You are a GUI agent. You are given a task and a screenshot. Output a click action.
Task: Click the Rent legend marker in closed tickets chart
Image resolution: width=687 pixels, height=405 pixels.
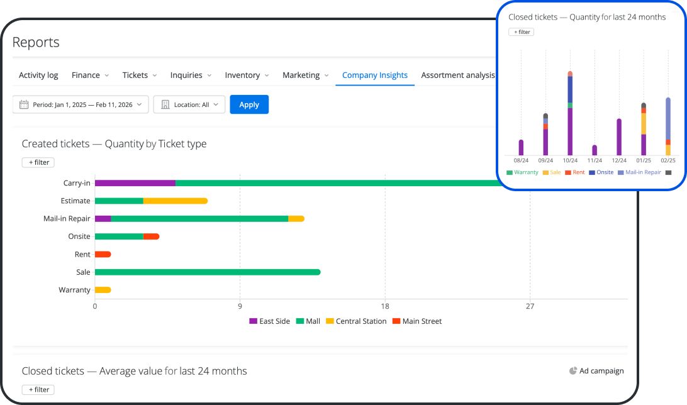click(x=568, y=172)
